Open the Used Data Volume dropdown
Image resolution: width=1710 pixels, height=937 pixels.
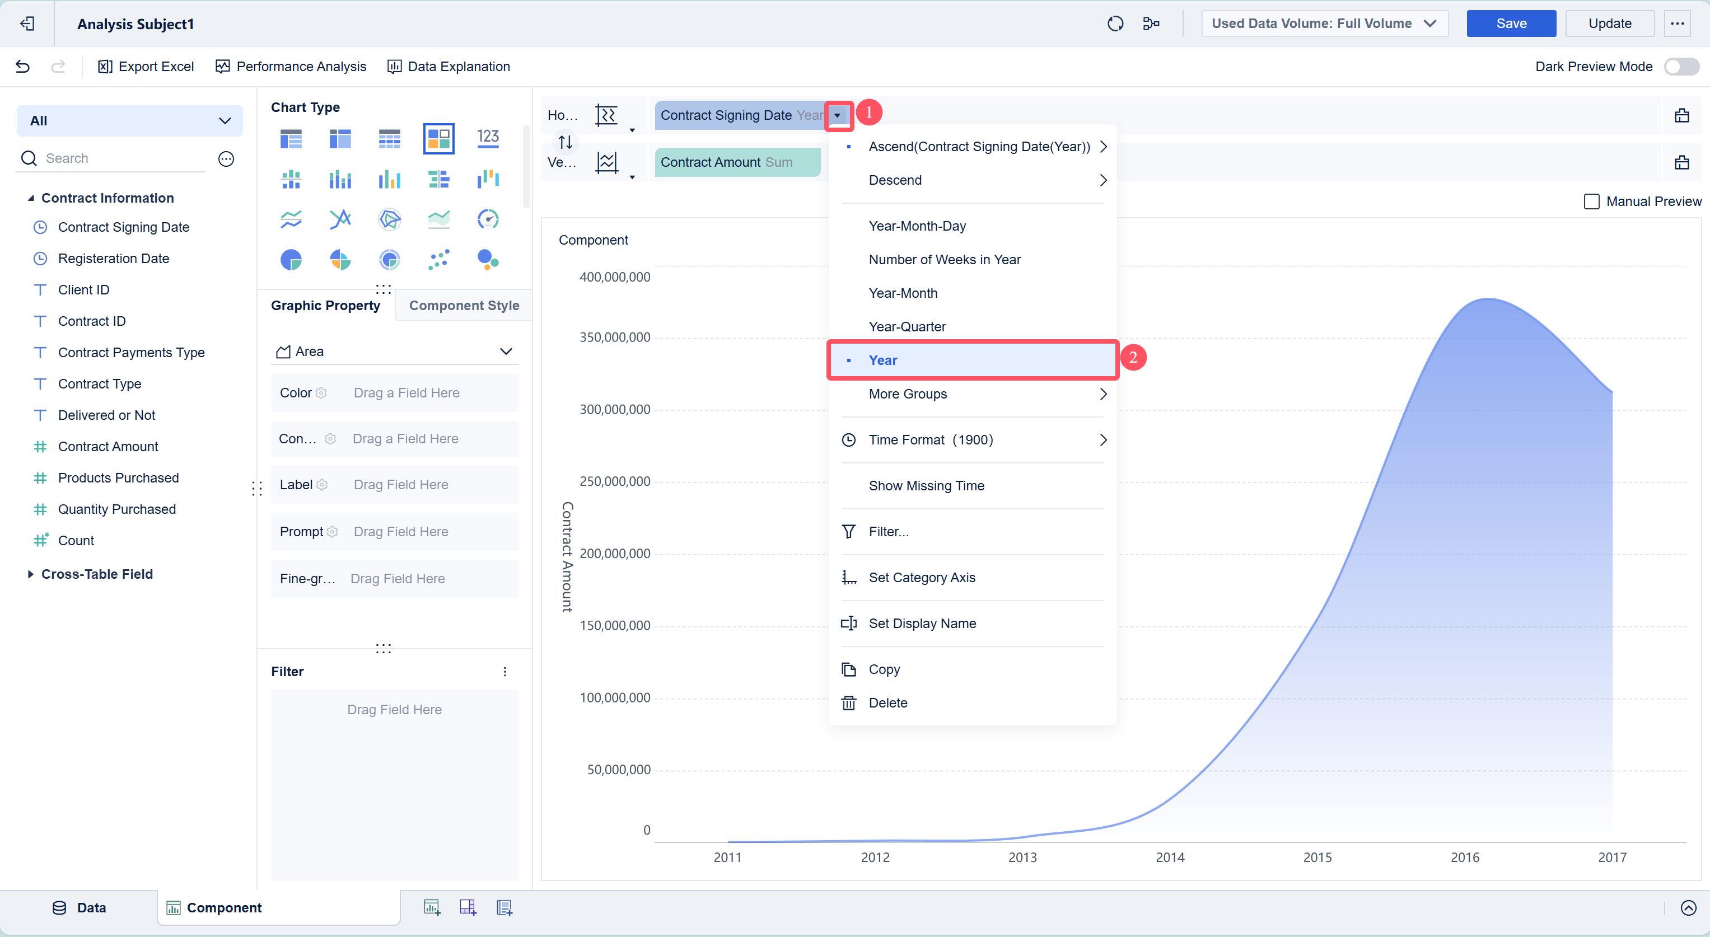pos(1324,24)
